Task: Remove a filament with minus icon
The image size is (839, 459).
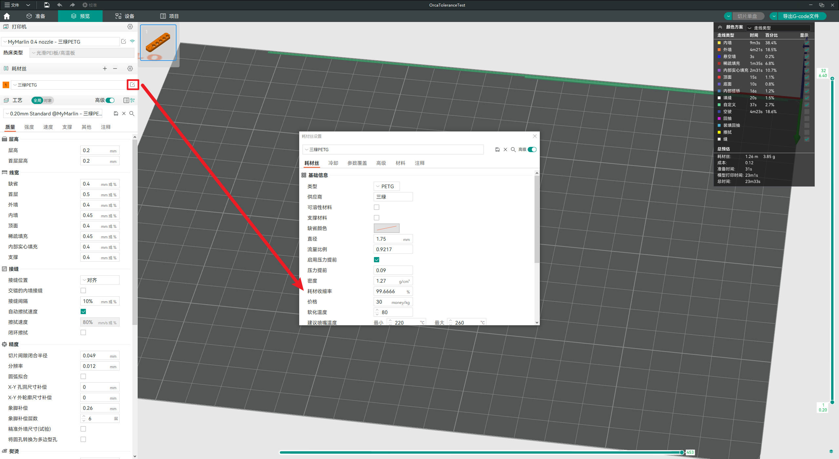Action: (x=115, y=69)
